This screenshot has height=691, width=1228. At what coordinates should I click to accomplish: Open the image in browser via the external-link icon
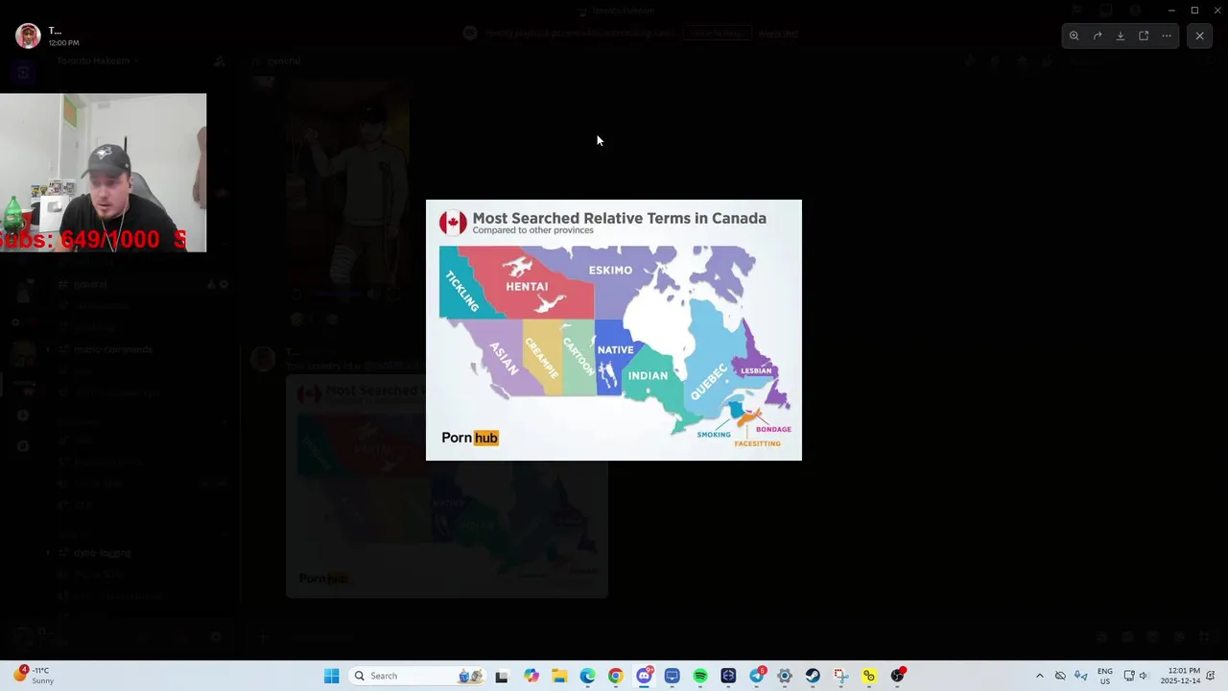[x=1144, y=36]
